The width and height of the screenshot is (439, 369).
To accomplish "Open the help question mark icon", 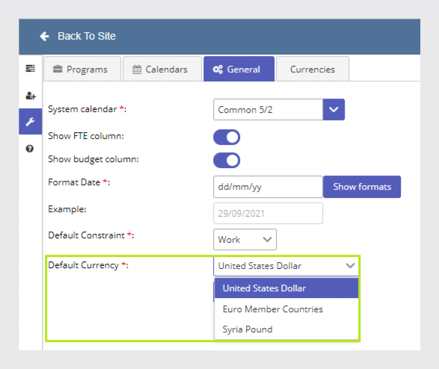I will [x=30, y=149].
